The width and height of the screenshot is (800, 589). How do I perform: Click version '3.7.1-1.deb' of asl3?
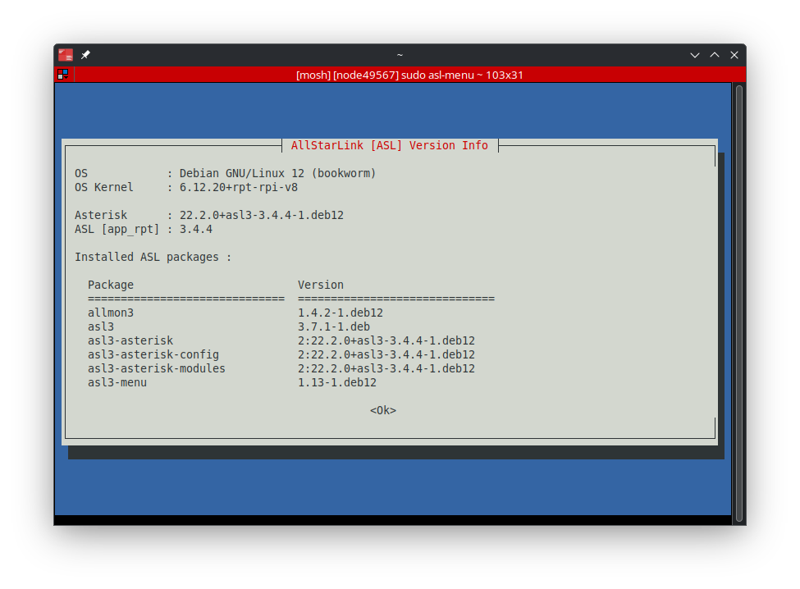334,326
